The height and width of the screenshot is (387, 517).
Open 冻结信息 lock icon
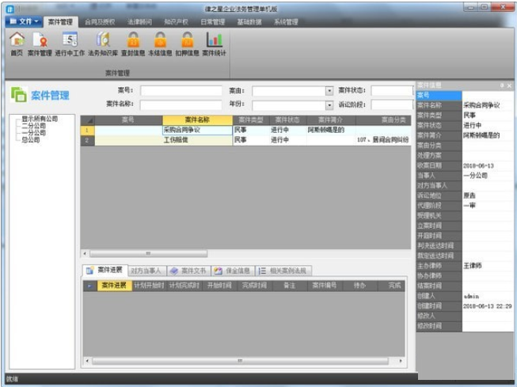click(x=160, y=44)
